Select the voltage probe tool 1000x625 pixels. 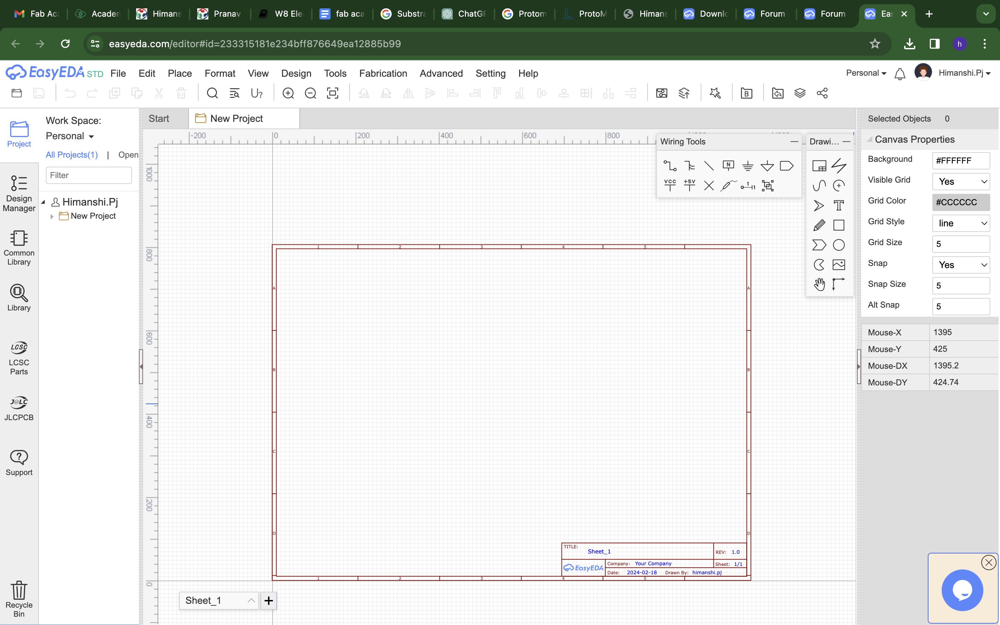point(728,186)
